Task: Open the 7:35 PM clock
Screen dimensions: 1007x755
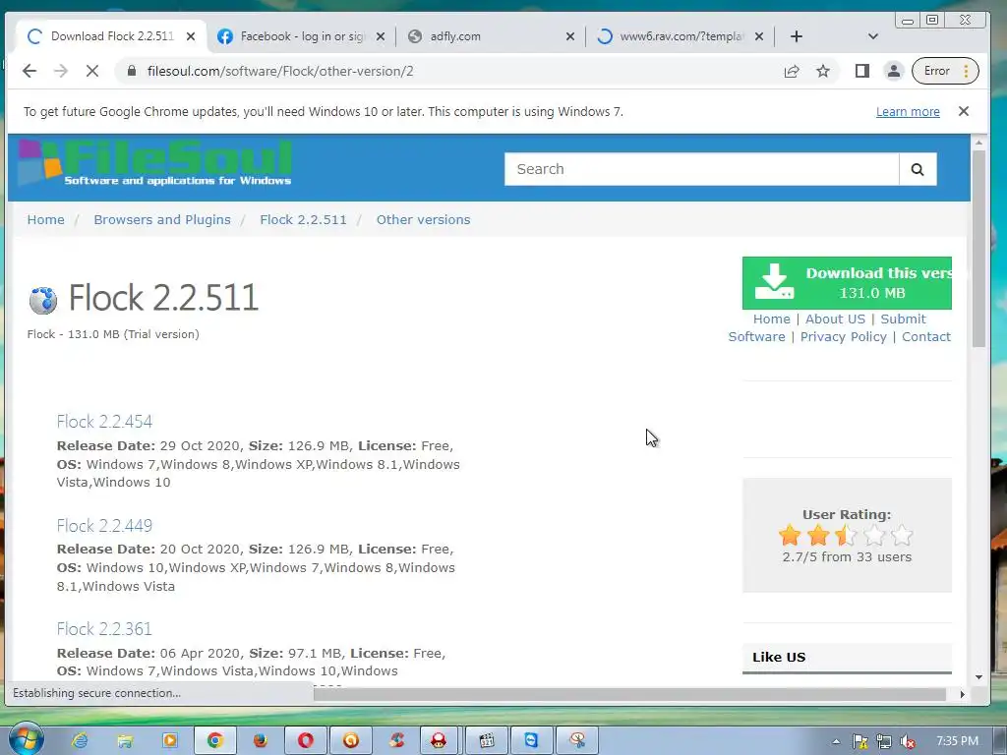Action: point(957,741)
